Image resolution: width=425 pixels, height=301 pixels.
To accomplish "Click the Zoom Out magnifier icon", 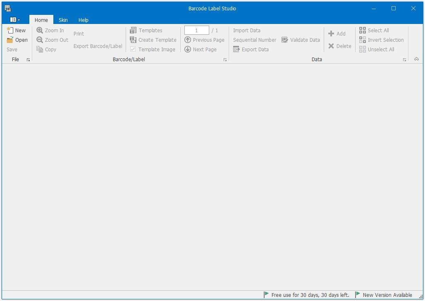I will pos(40,40).
